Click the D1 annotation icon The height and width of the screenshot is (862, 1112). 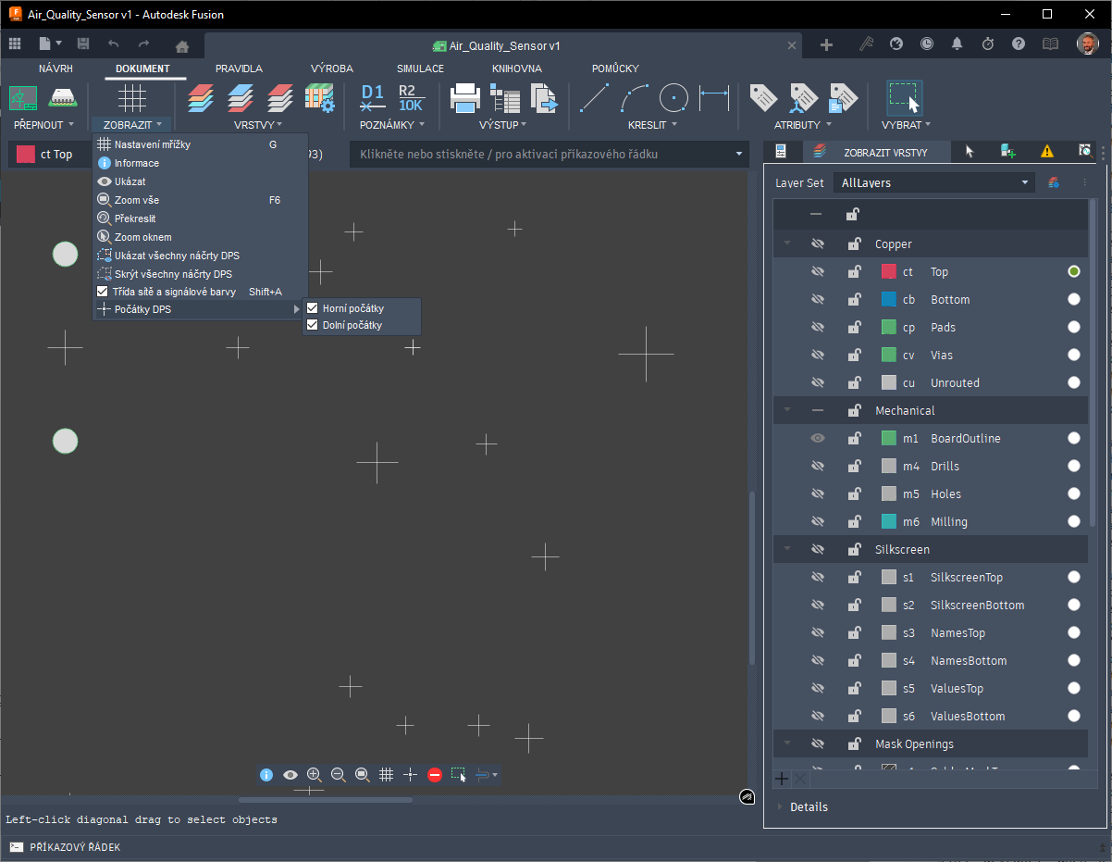tap(372, 96)
